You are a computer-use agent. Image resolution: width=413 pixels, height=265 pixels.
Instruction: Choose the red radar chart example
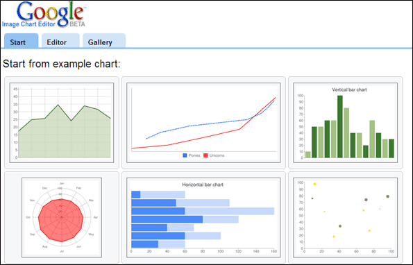[62, 218]
